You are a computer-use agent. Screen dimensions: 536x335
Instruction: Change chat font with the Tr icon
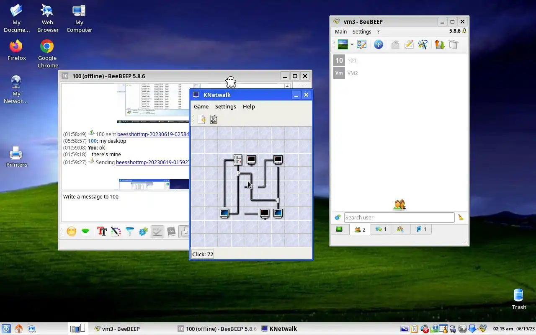click(x=102, y=232)
